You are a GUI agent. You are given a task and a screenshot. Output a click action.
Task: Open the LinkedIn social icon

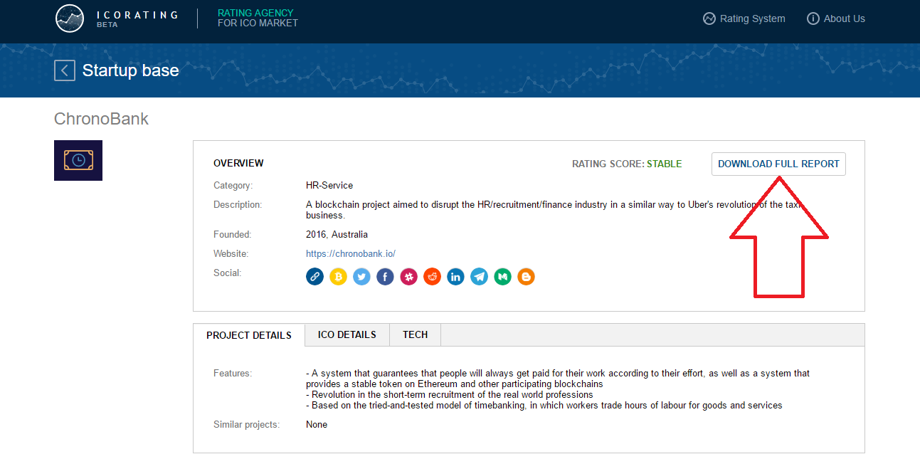click(x=455, y=276)
